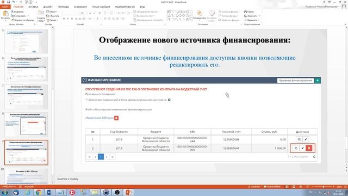Click the red delete icon next to Изменение КБР.docx
The image size is (348, 196).
[116, 118]
